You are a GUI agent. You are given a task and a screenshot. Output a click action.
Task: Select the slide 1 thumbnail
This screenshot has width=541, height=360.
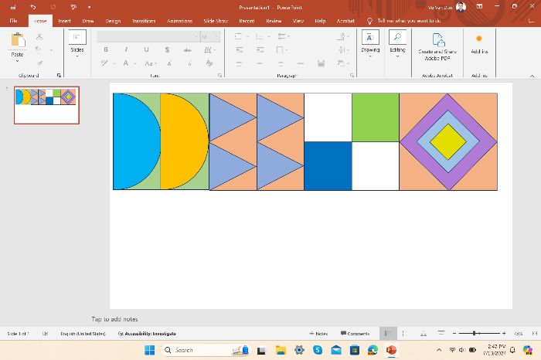[x=46, y=105]
